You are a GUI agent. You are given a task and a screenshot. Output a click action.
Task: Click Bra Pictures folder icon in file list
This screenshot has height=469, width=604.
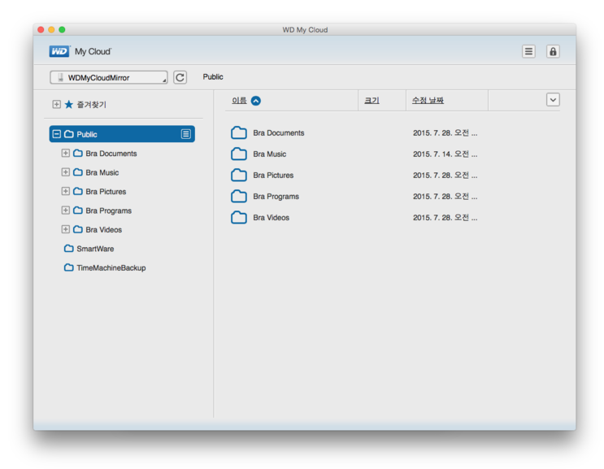pos(239,175)
